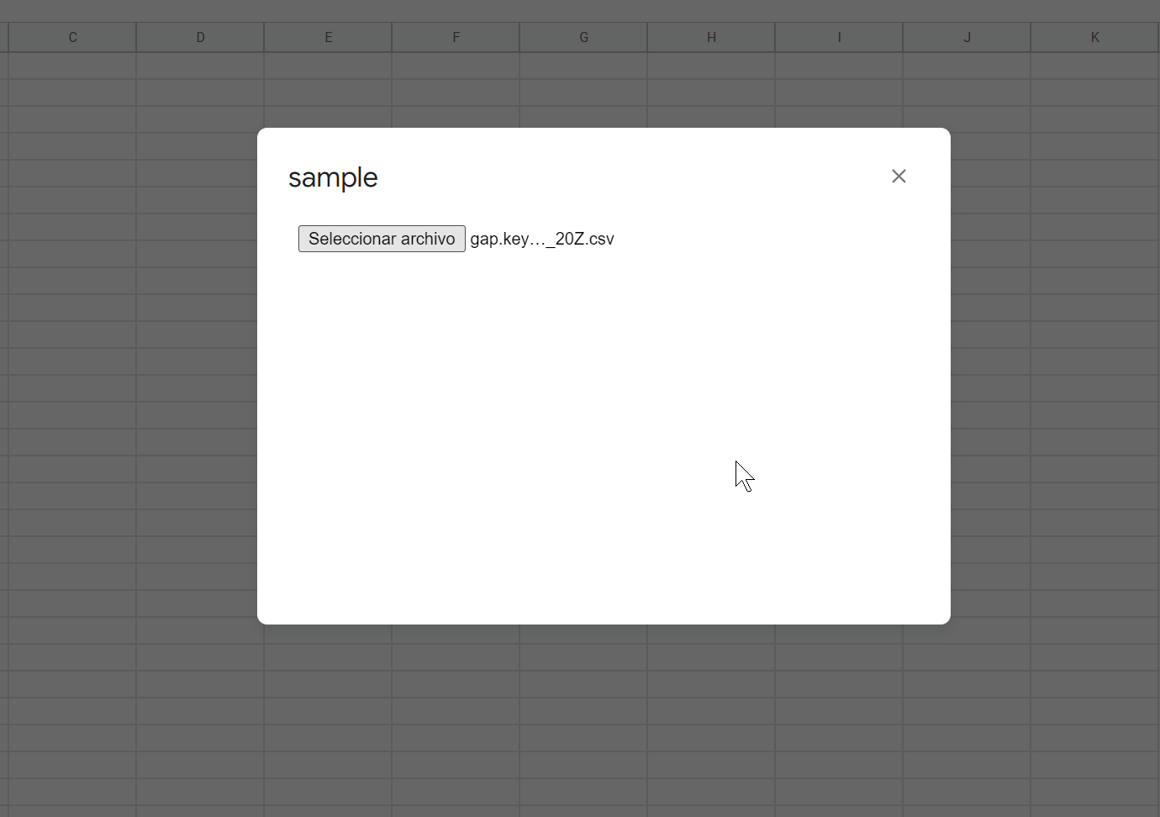Select column K header
This screenshot has width=1160, height=817.
click(x=1094, y=37)
